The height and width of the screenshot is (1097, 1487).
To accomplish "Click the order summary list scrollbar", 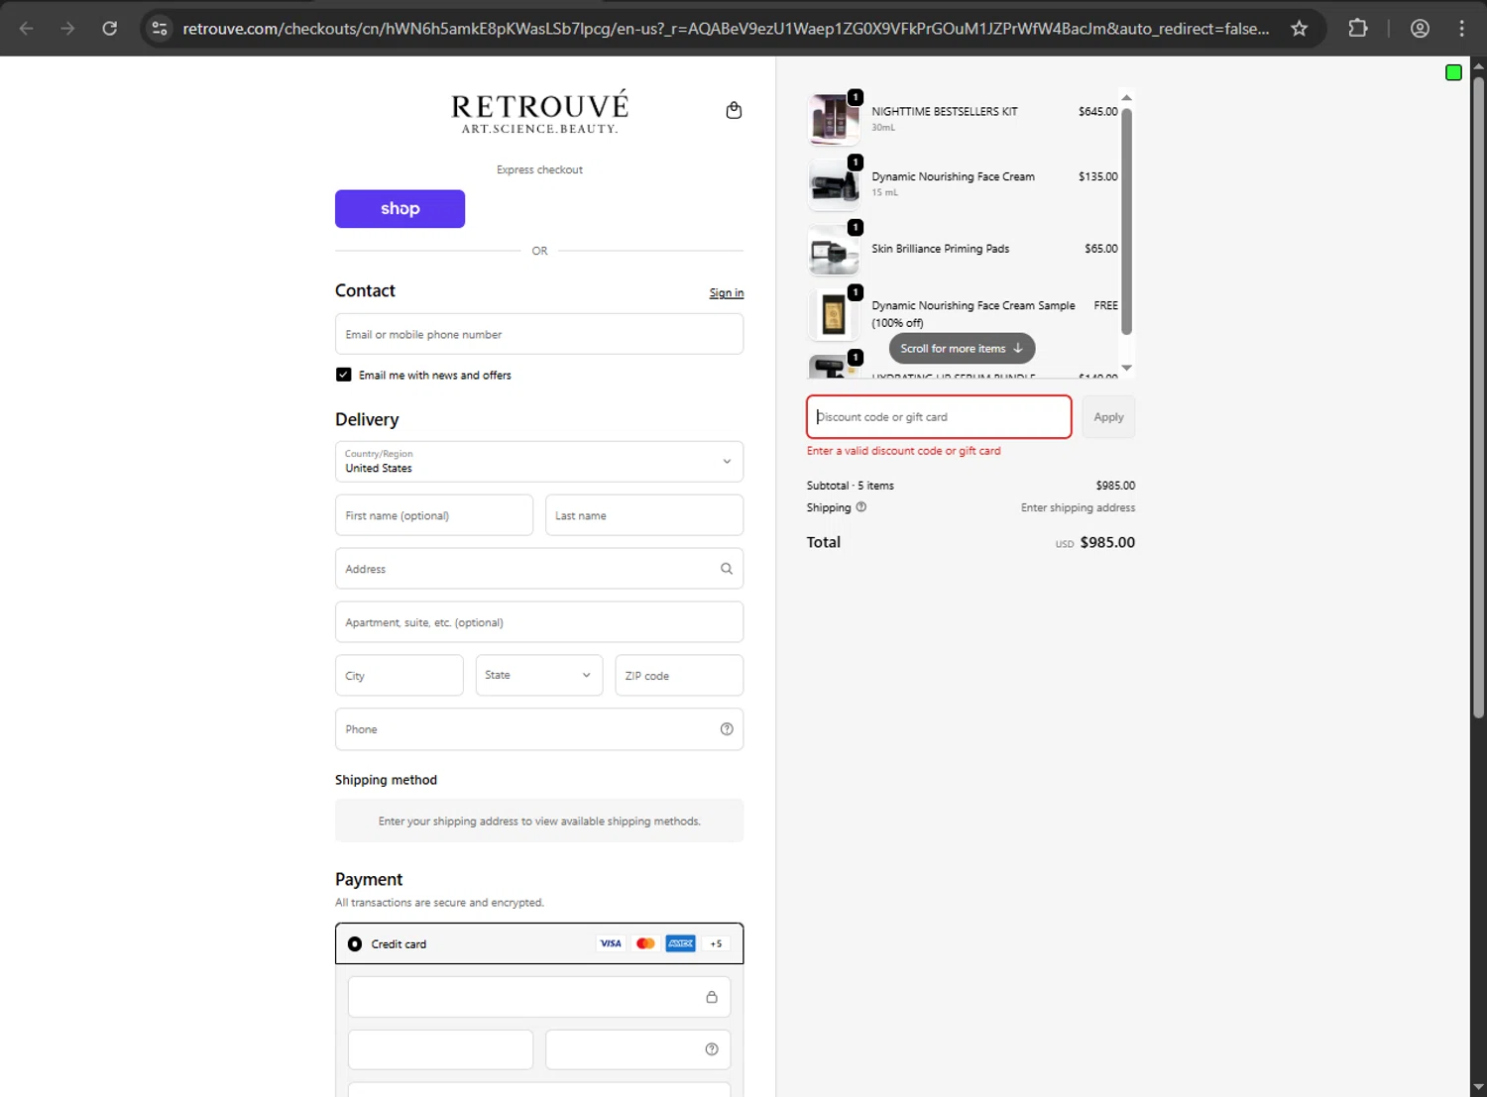I will pos(1126,220).
